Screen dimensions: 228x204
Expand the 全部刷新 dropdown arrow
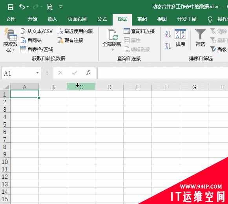tap(113, 50)
